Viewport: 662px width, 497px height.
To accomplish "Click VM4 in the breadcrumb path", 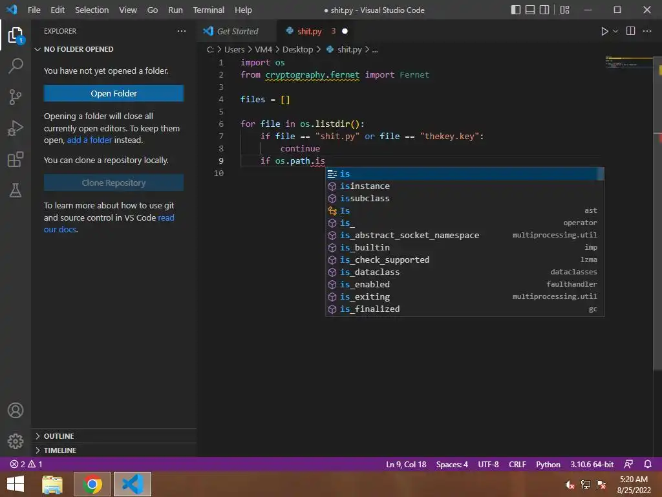I will point(264,49).
